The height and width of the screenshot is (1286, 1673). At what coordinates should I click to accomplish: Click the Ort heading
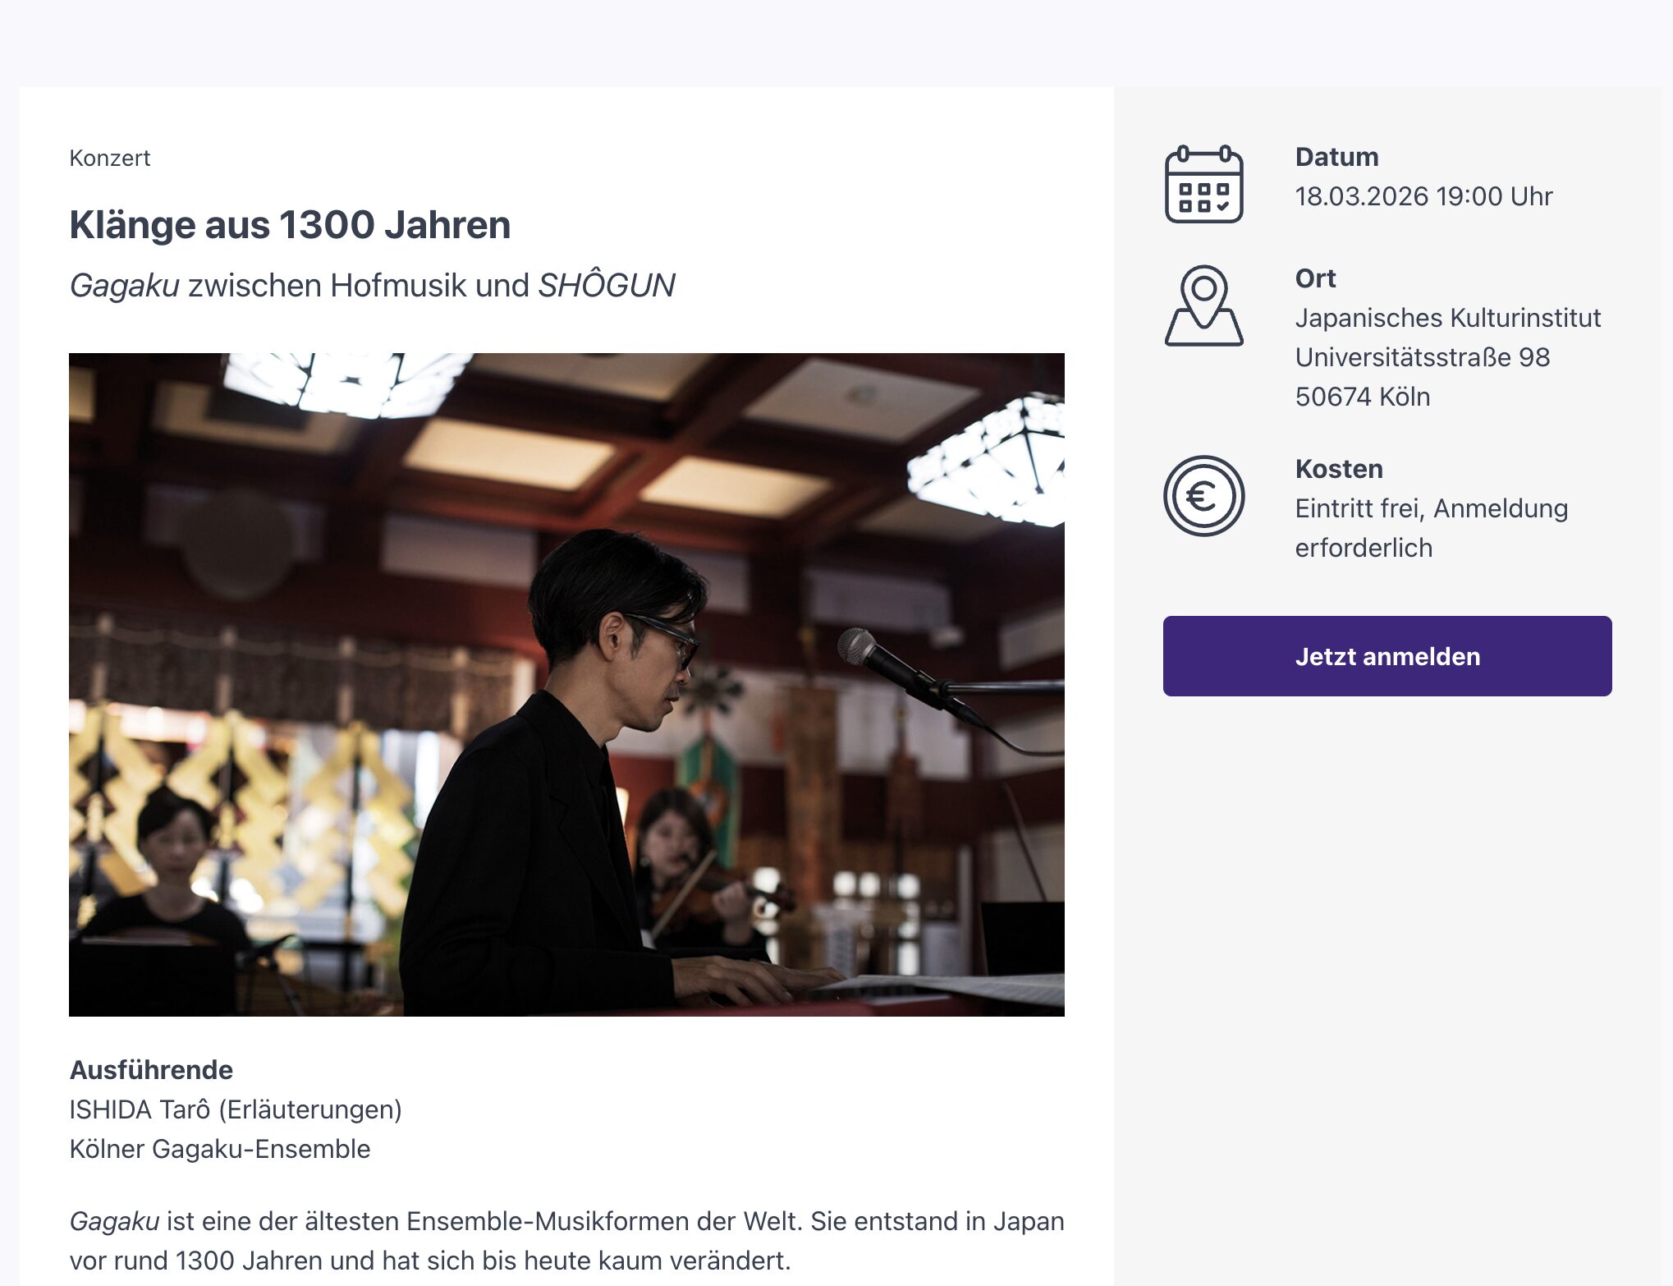click(x=1315, y=278)
